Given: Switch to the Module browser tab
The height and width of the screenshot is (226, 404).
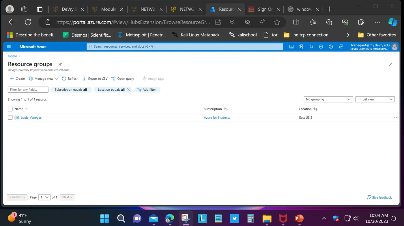Looking at the screenshot, I should point(108,9).
